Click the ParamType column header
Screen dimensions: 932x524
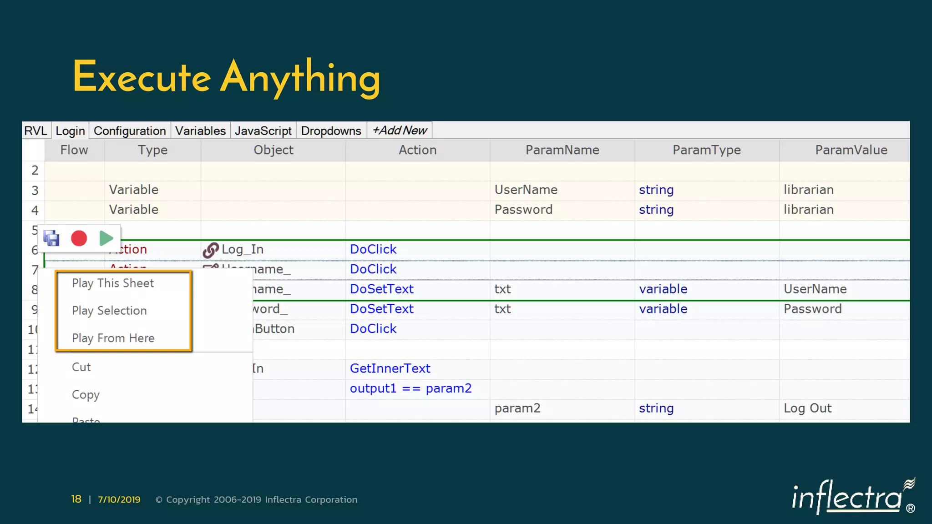click(x=706, y=150)
